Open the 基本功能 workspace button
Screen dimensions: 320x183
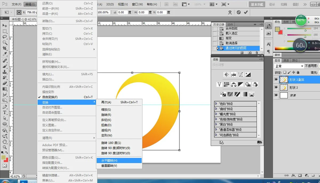point(257,4)
